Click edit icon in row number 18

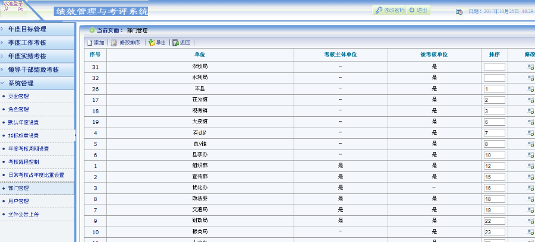(x=530, y=111)
